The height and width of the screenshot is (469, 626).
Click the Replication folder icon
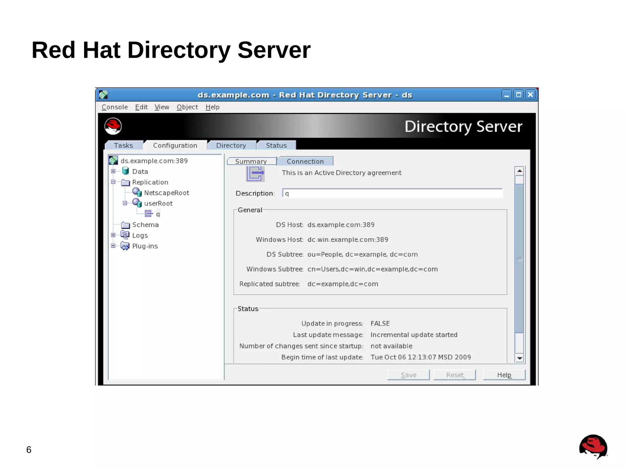click(x=125, y=182)
